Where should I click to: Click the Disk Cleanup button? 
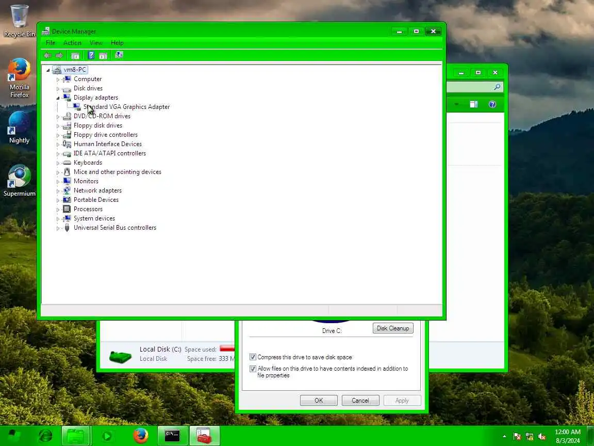tap(393, 328)
